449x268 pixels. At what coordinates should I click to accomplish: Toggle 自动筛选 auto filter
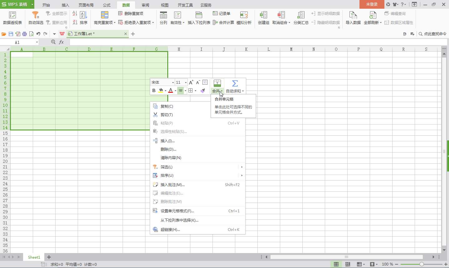[35, 18]
